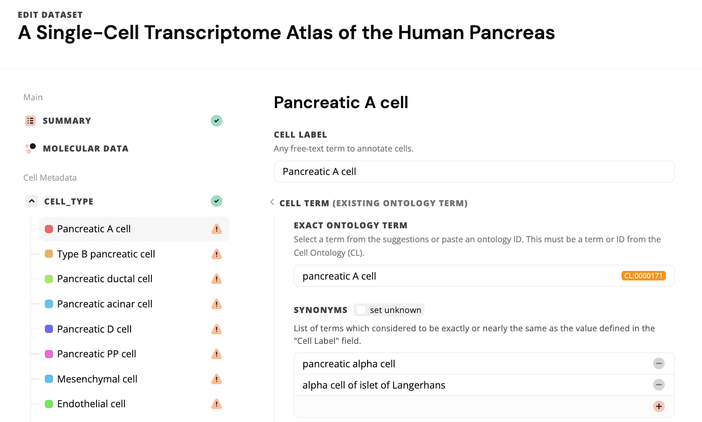Screen dimensions: 702x422
Task: Click the warning icon next to Mesenchymal cell
Action: click(216, 379)
